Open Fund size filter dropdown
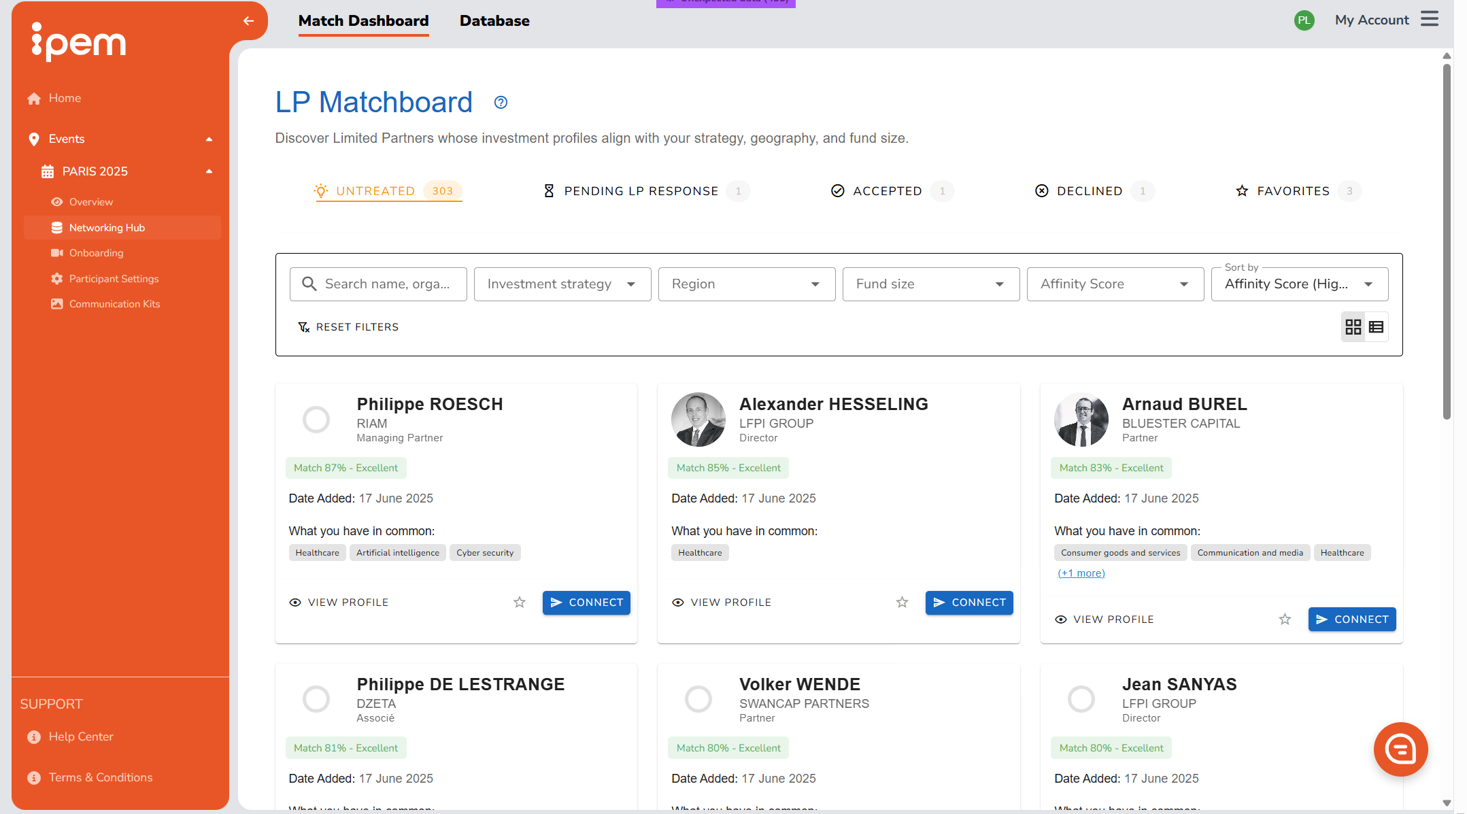This screenshot has width=1467, height=814. [x=931, y=284]
